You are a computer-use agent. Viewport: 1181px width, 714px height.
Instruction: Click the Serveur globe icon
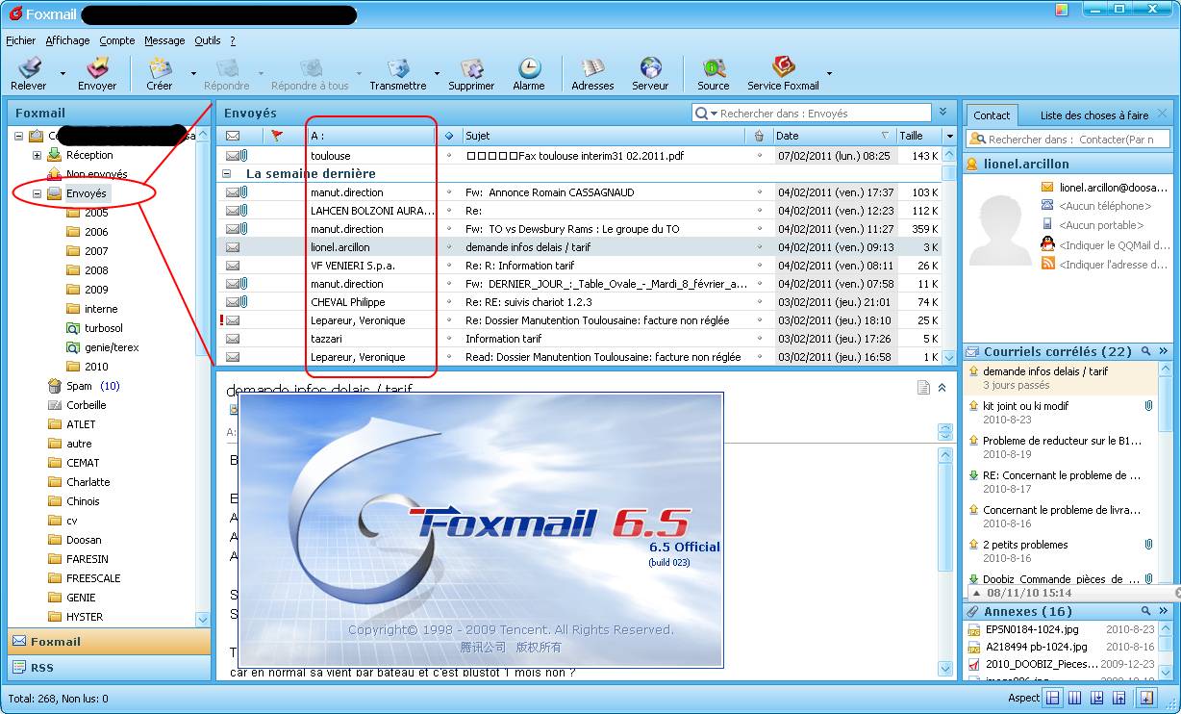[x=650, y=67]
